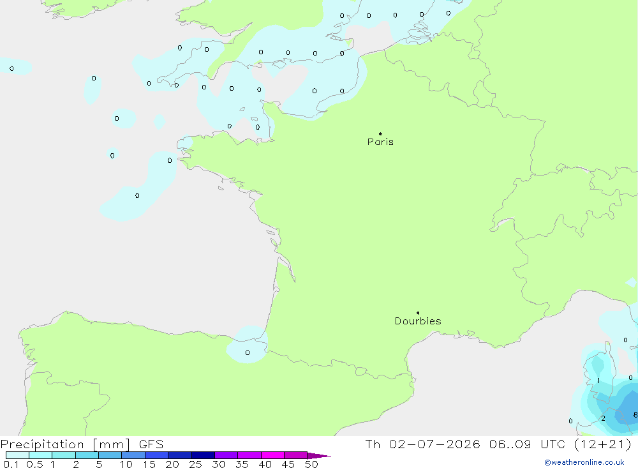
Task: Pick legend swatch between 0.1 and 0.5
Action: coord(17,455)
